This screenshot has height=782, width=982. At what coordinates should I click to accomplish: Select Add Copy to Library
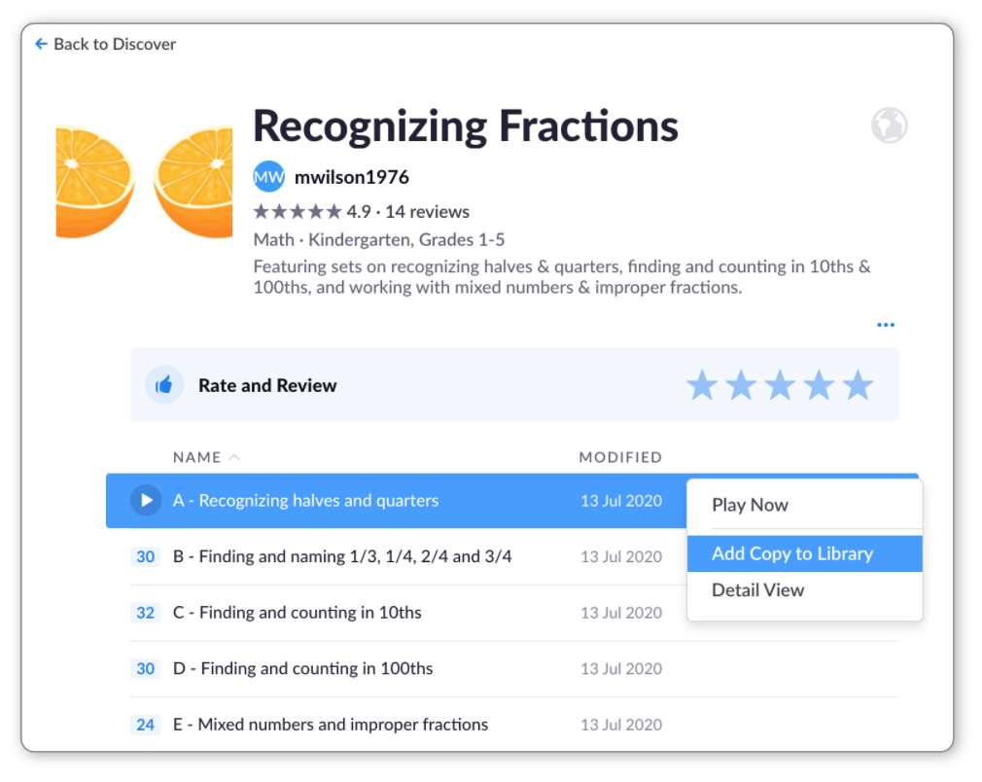coord(792,553)
